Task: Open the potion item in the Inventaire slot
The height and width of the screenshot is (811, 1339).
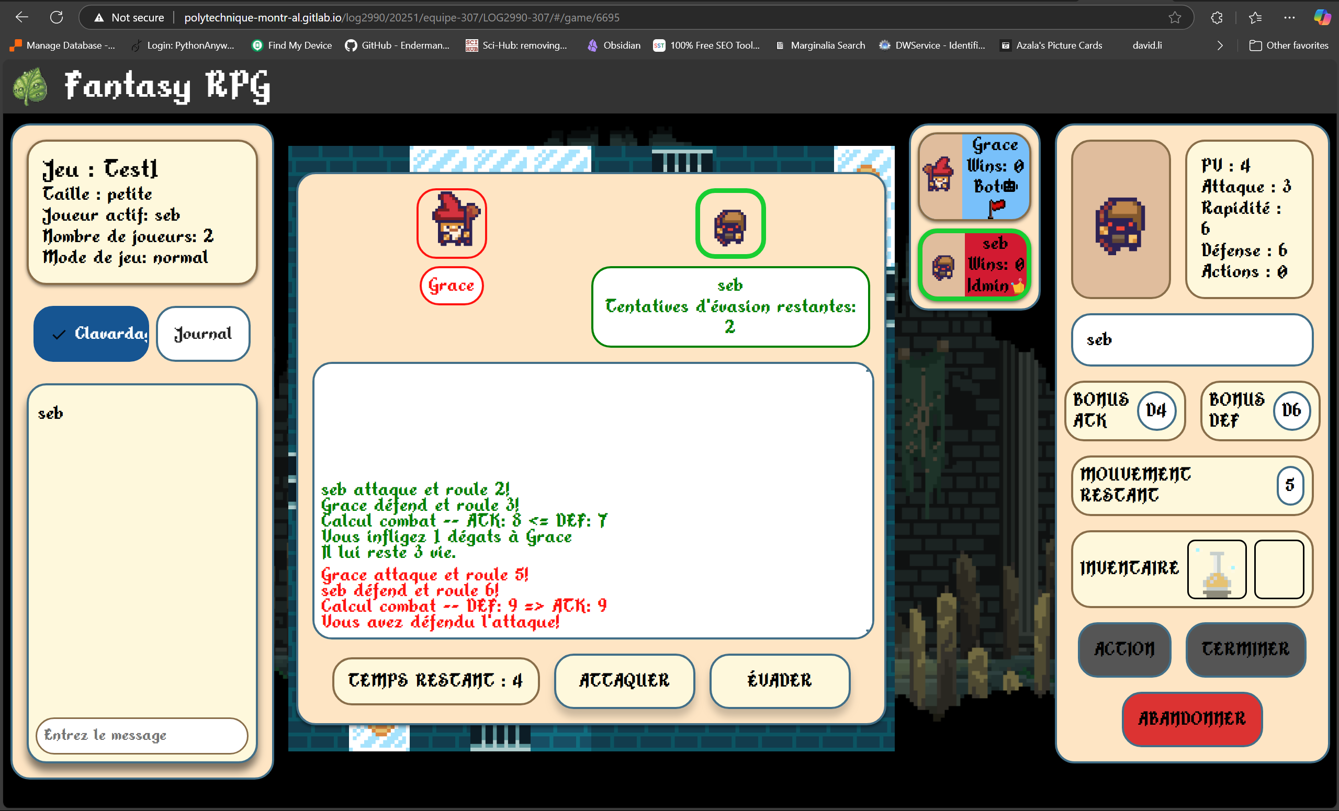Action: [x=1216, y=569]
